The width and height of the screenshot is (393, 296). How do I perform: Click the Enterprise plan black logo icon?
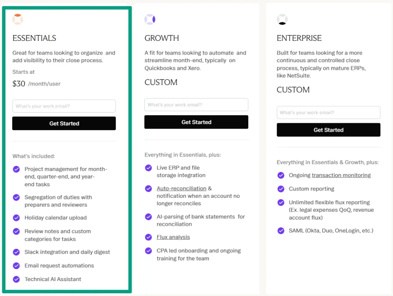pyautogui.click(x=282, y=19)
